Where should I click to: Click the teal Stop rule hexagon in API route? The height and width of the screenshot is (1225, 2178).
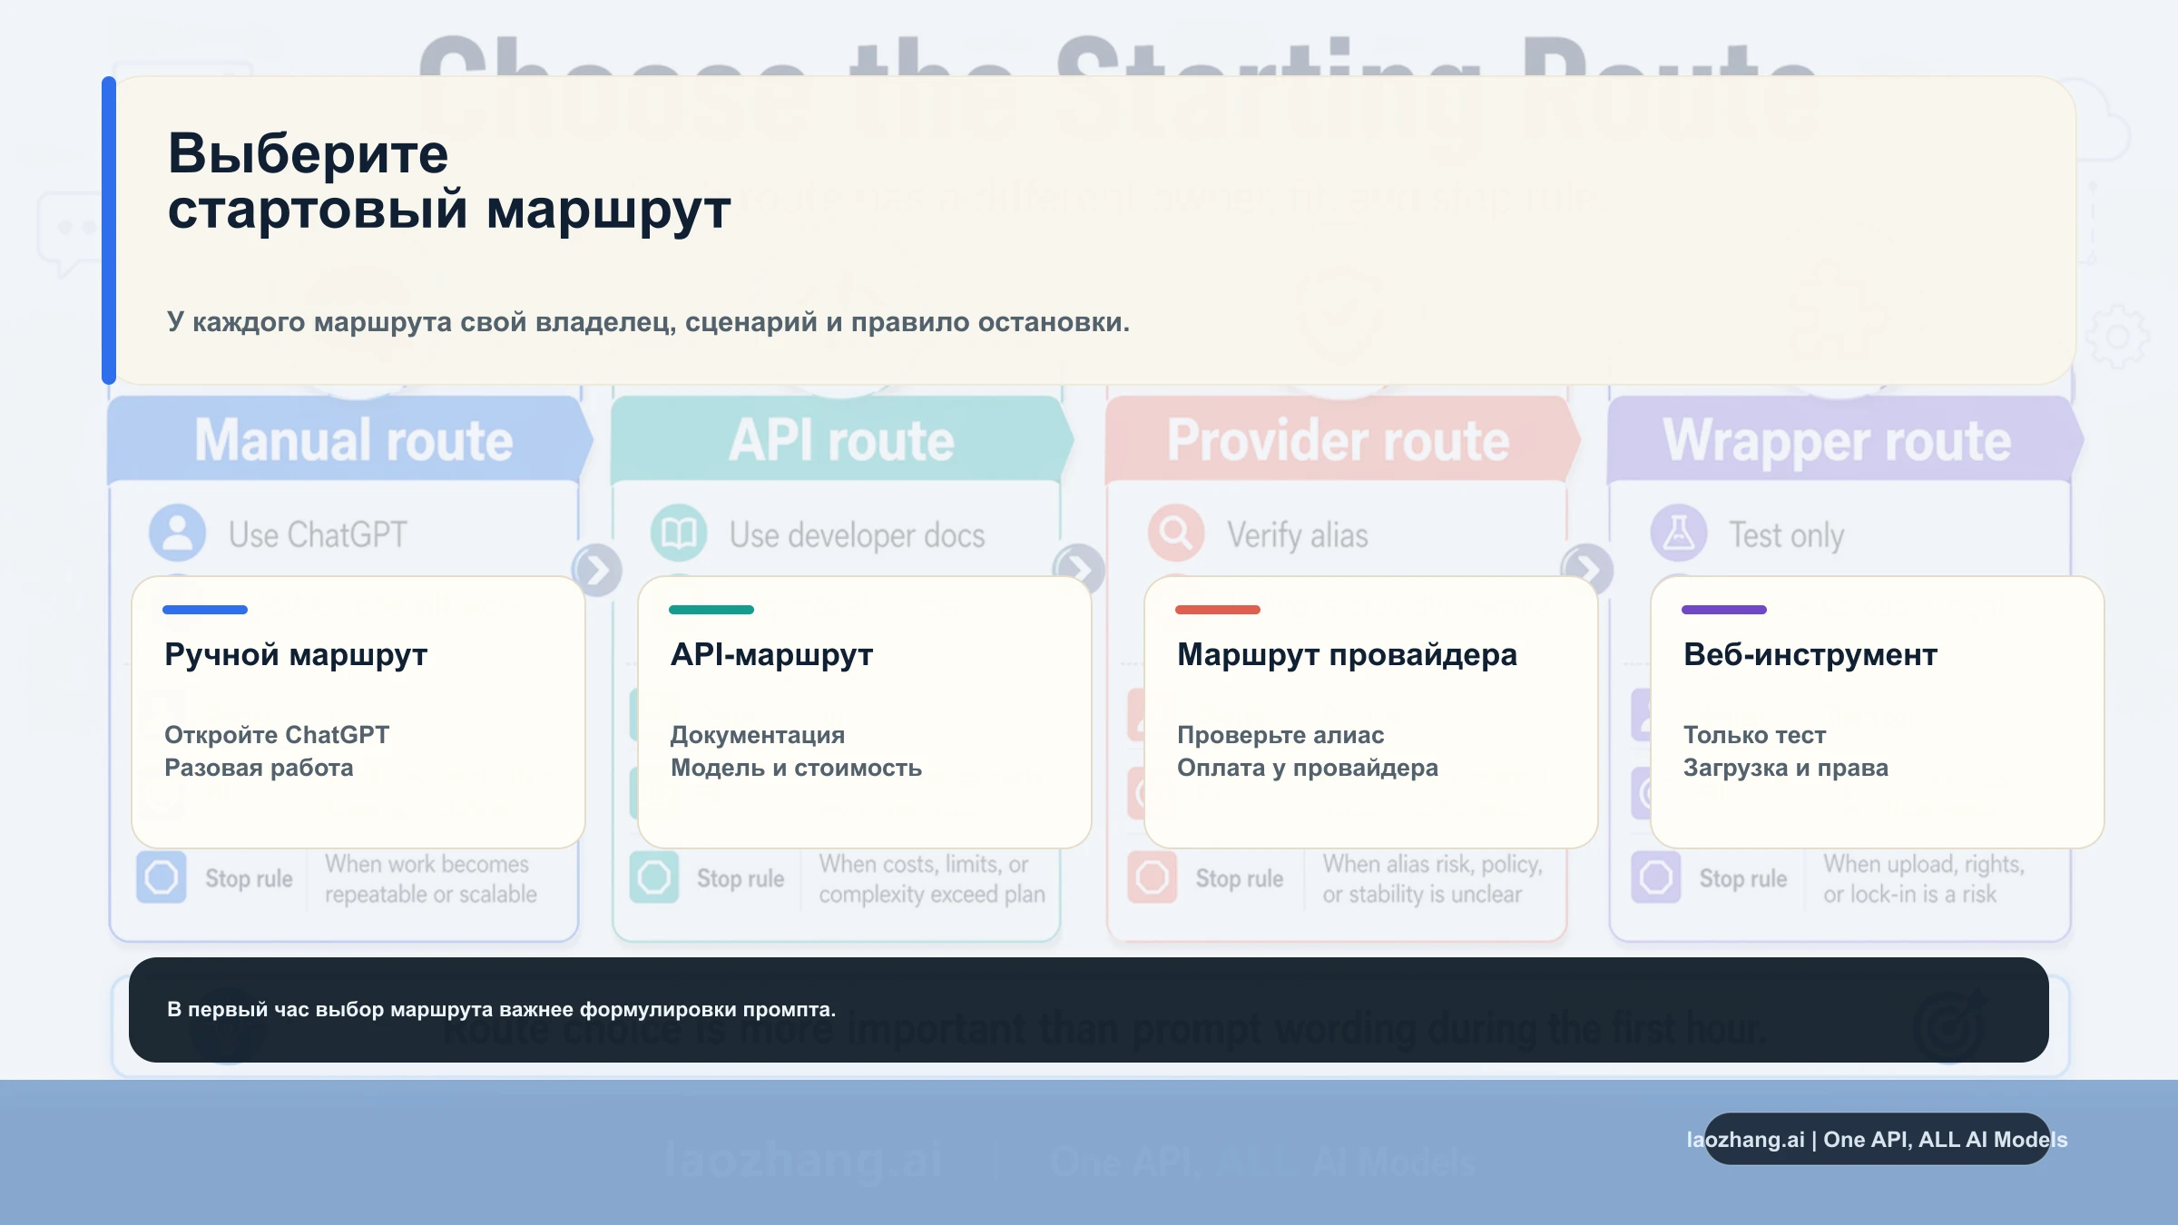click(x=656, y=877)
